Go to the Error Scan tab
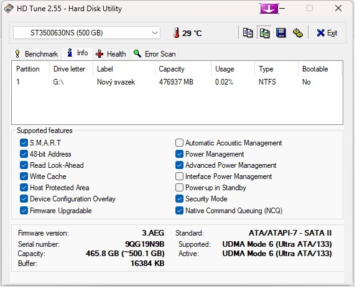 pyautogui.click(x=154, y=54)
